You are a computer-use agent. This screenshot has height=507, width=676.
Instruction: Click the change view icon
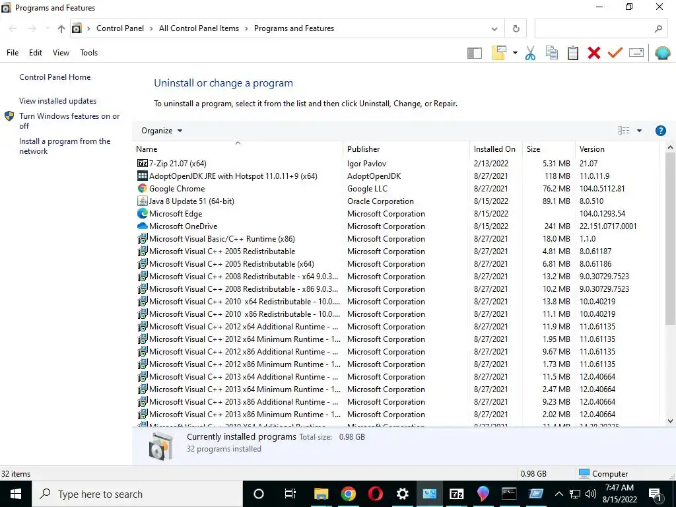point(623,131)
